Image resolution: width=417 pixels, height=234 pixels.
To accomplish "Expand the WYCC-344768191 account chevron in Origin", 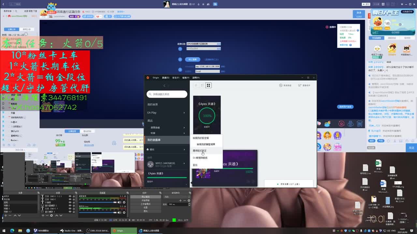I will click(184, 163).
